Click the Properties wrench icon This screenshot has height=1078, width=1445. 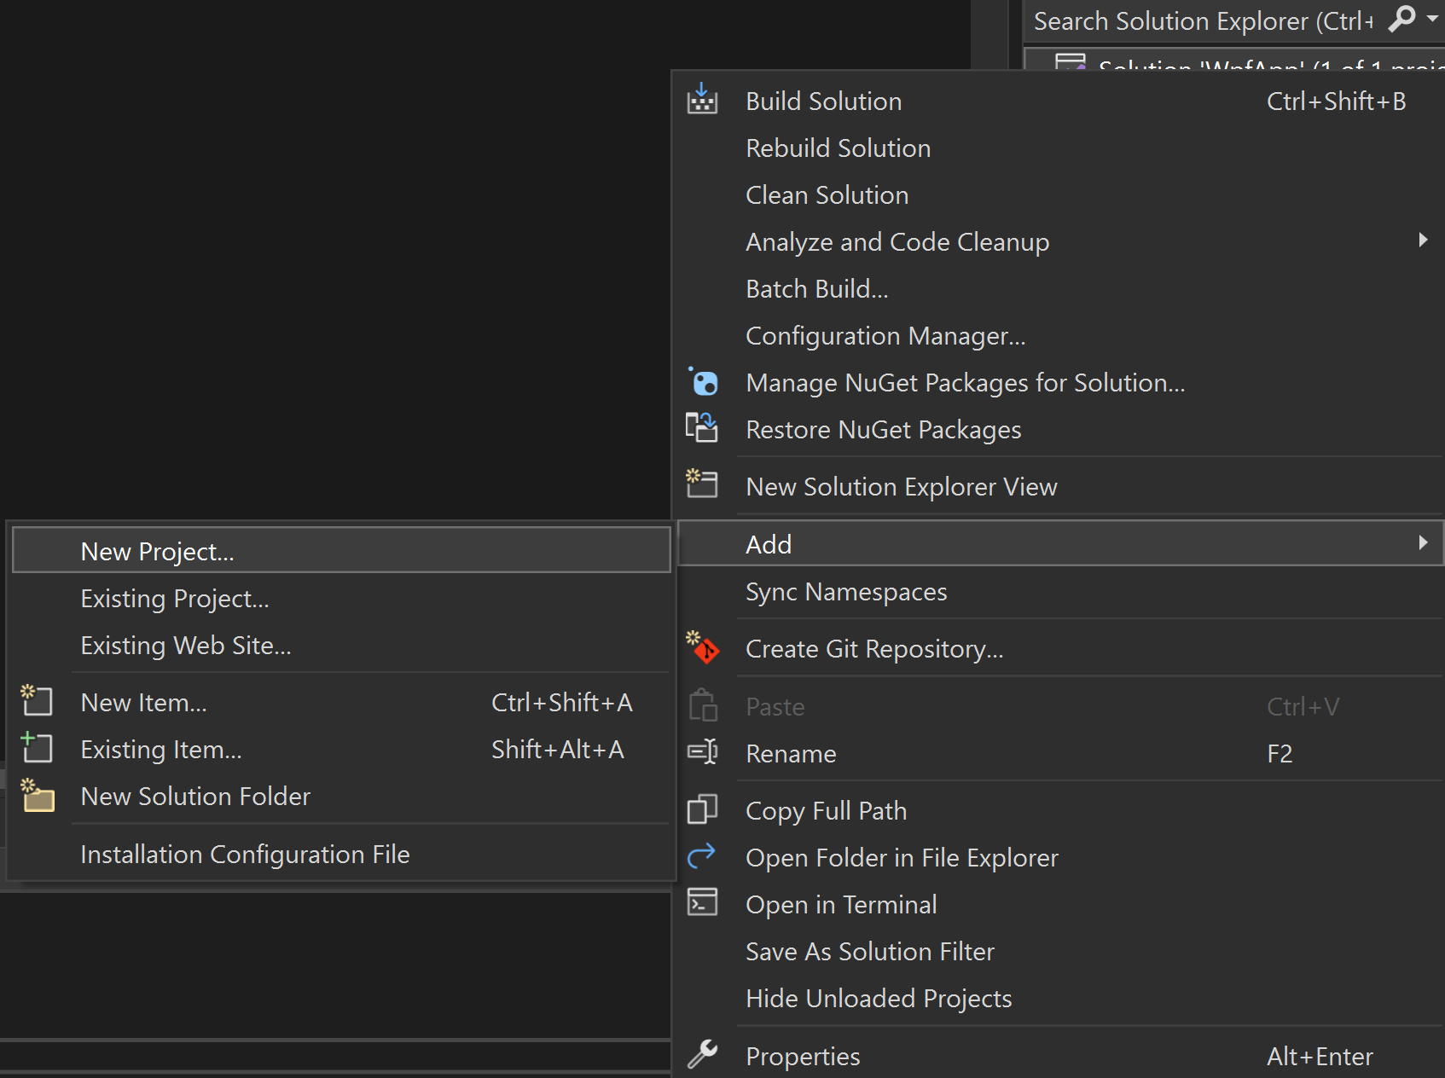click(702, 1055)
